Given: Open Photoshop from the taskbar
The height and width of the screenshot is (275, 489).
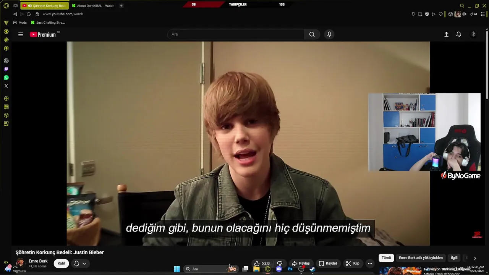Looking at the screenshot, I should [x=290, y=269].
